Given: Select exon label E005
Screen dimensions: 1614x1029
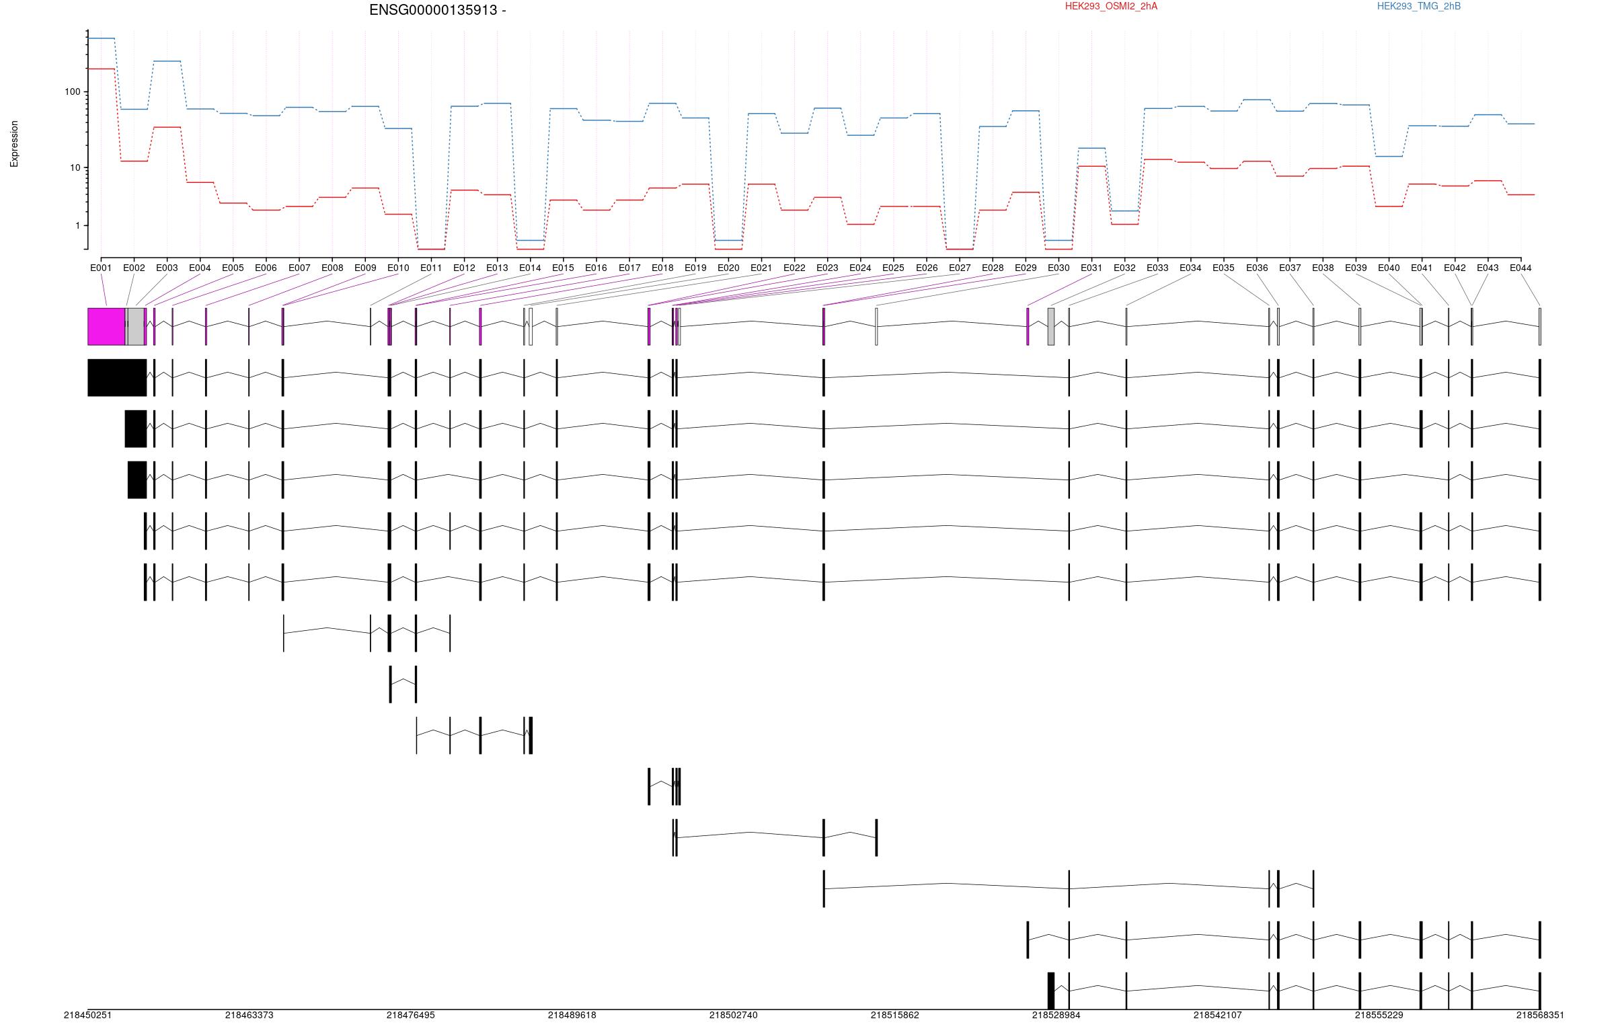Looking at the screenshot, I should 233,268.
